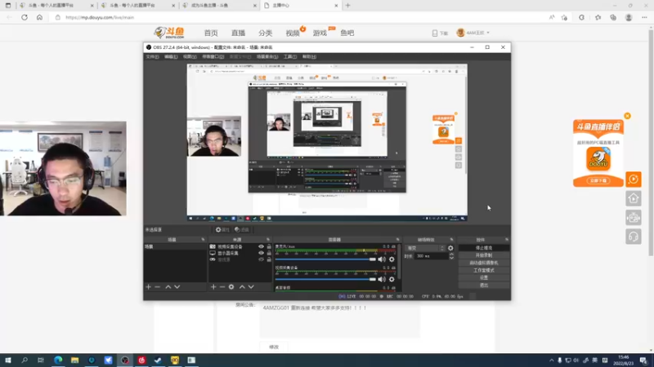The width and height of the screenshot is (654, 367).
Task: Mute the 视频采集设备 audio channel
Action: pyautogui.click(x=382, y=279)
